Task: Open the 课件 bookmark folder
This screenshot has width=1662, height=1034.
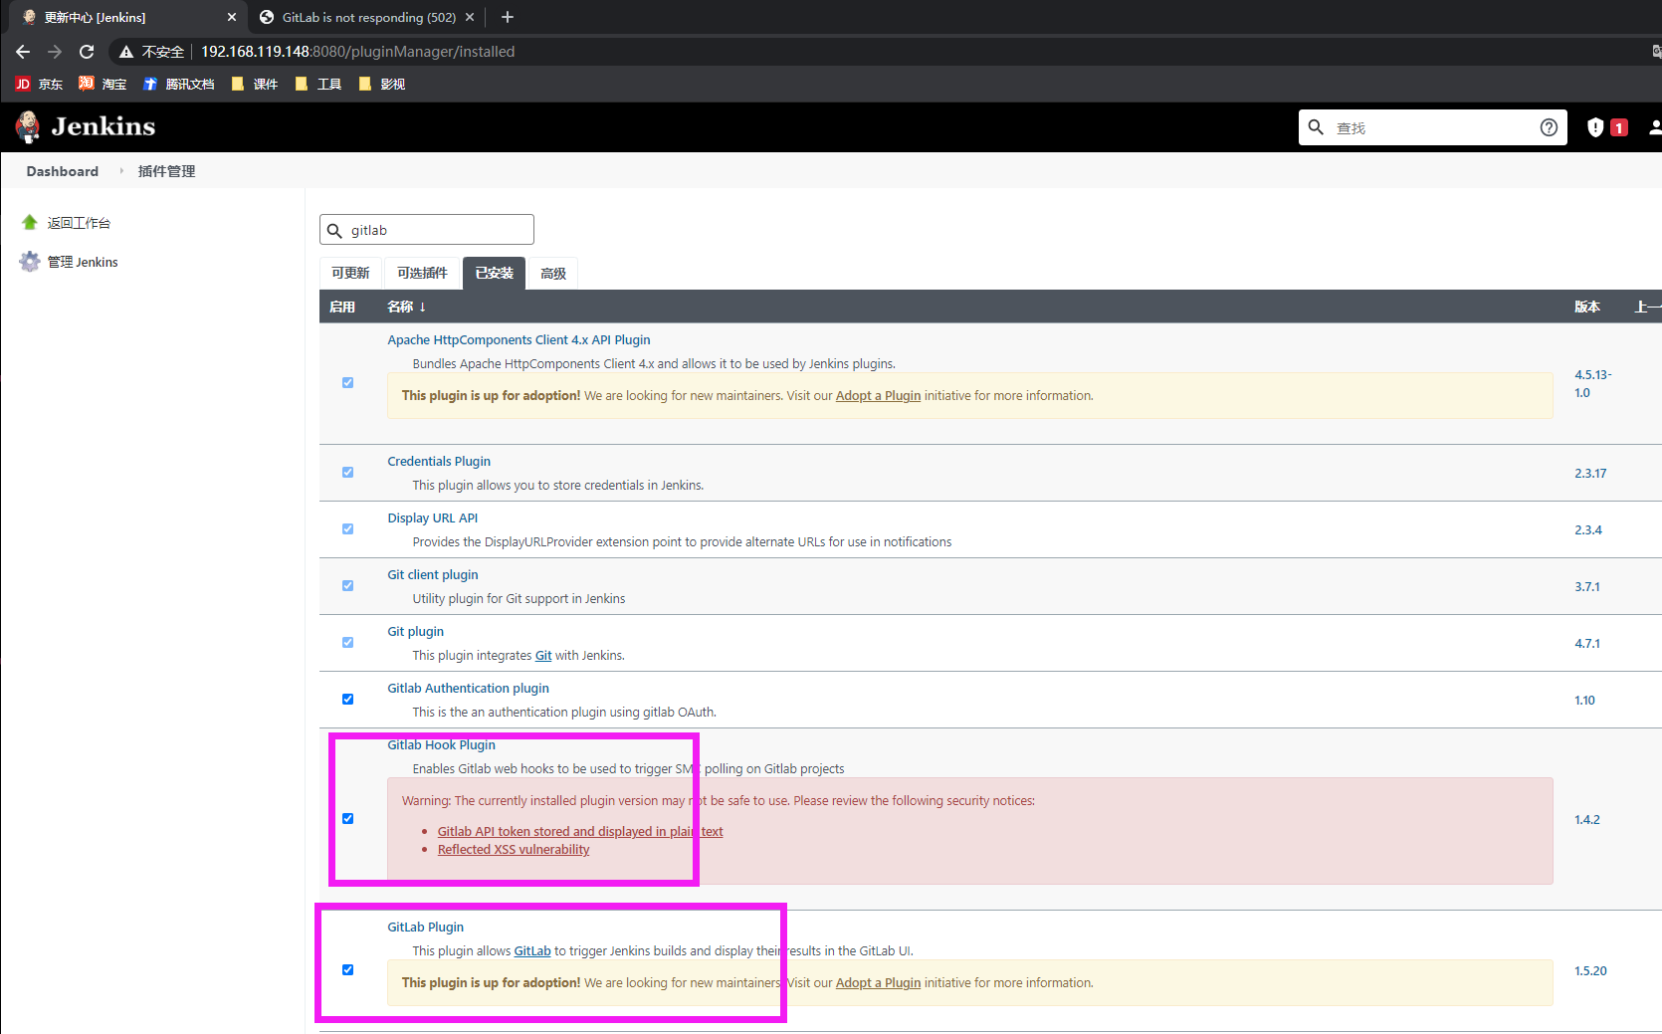Action: point(254,85)
